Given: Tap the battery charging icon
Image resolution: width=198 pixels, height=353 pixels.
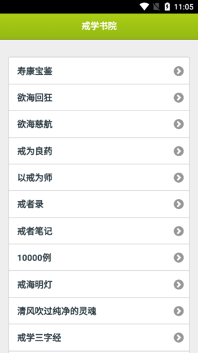Looking at the screenshot, I should [x=167, y=7].
